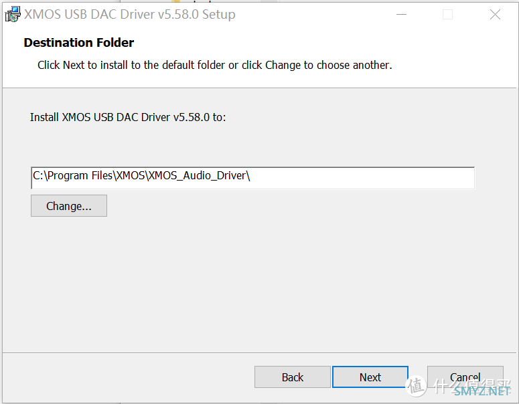Click the installation path input field
Screen dimensions: 519x404
click(253, 178)
